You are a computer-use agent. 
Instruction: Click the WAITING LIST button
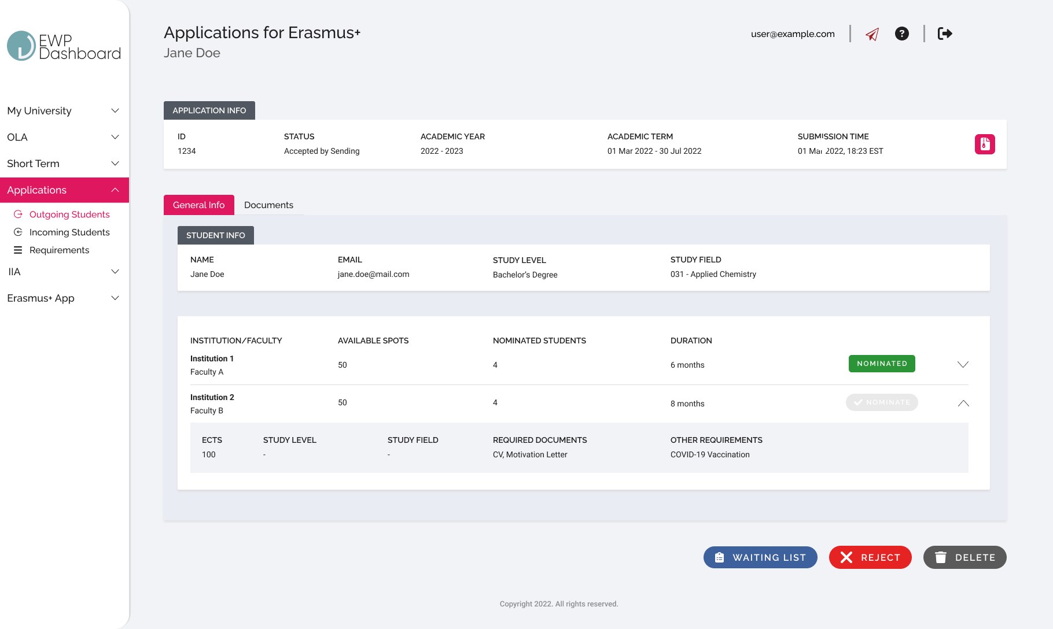click(760, 557)
